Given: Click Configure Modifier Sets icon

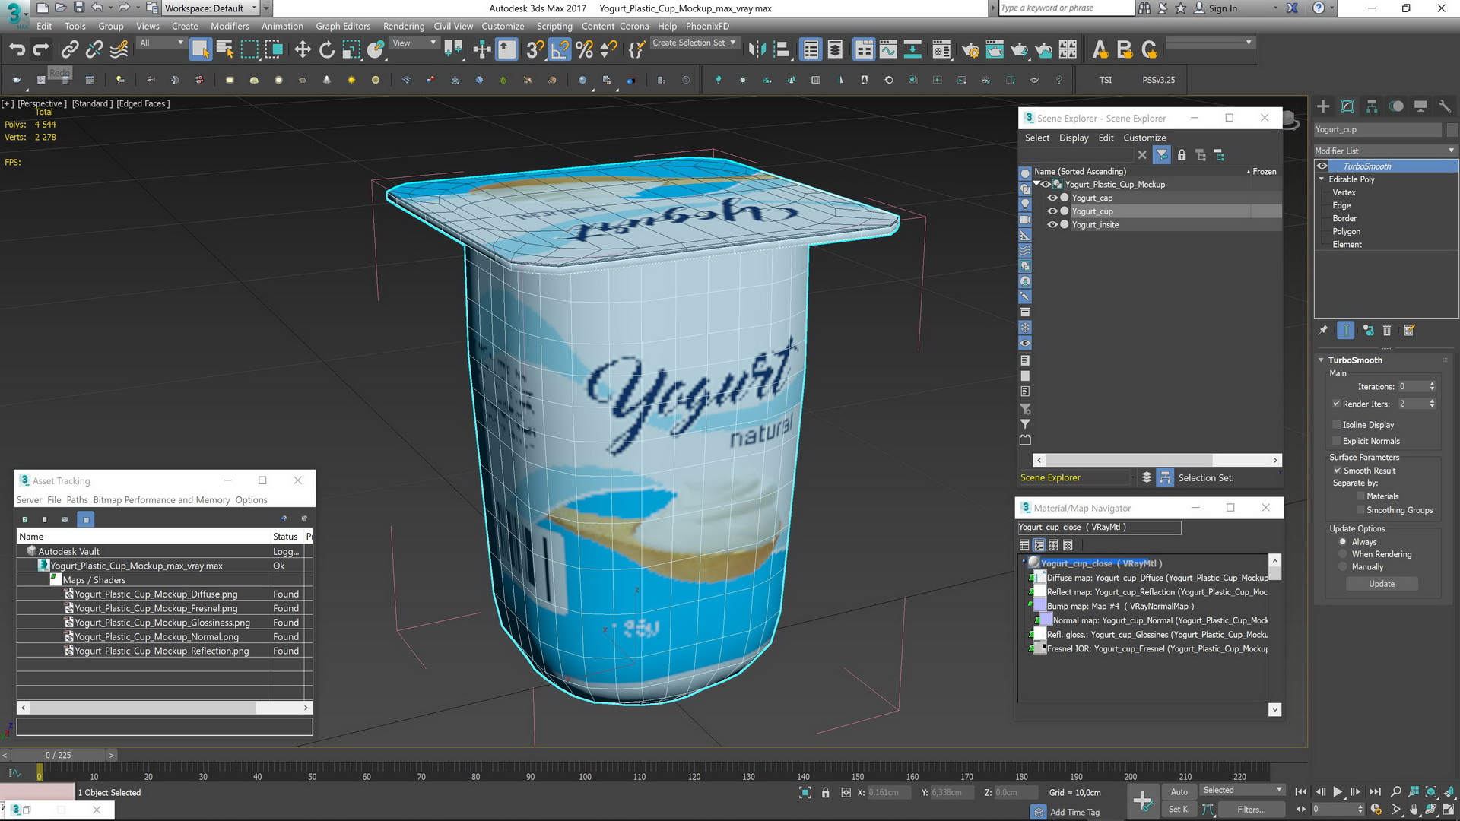Looking at the screenshot, I should pyautogui.click(x=1409, y=330).
